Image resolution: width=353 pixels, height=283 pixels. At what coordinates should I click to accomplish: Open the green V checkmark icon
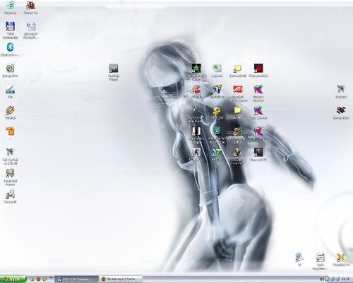pos(217,152)
